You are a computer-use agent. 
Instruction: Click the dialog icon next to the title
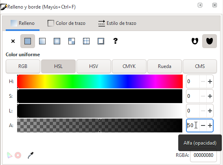click(3, 7)
